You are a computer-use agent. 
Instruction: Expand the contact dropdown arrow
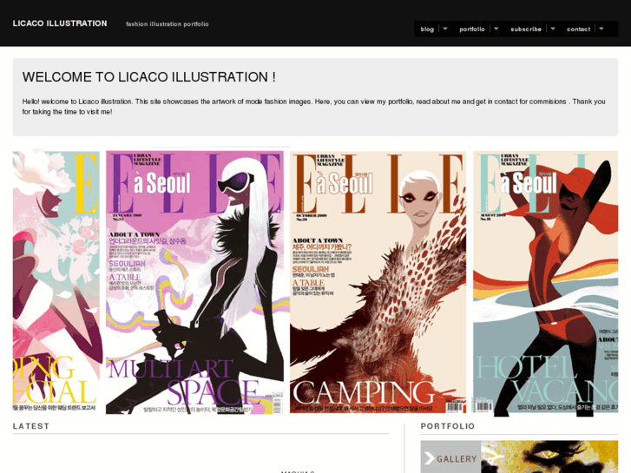click(601, 29)
